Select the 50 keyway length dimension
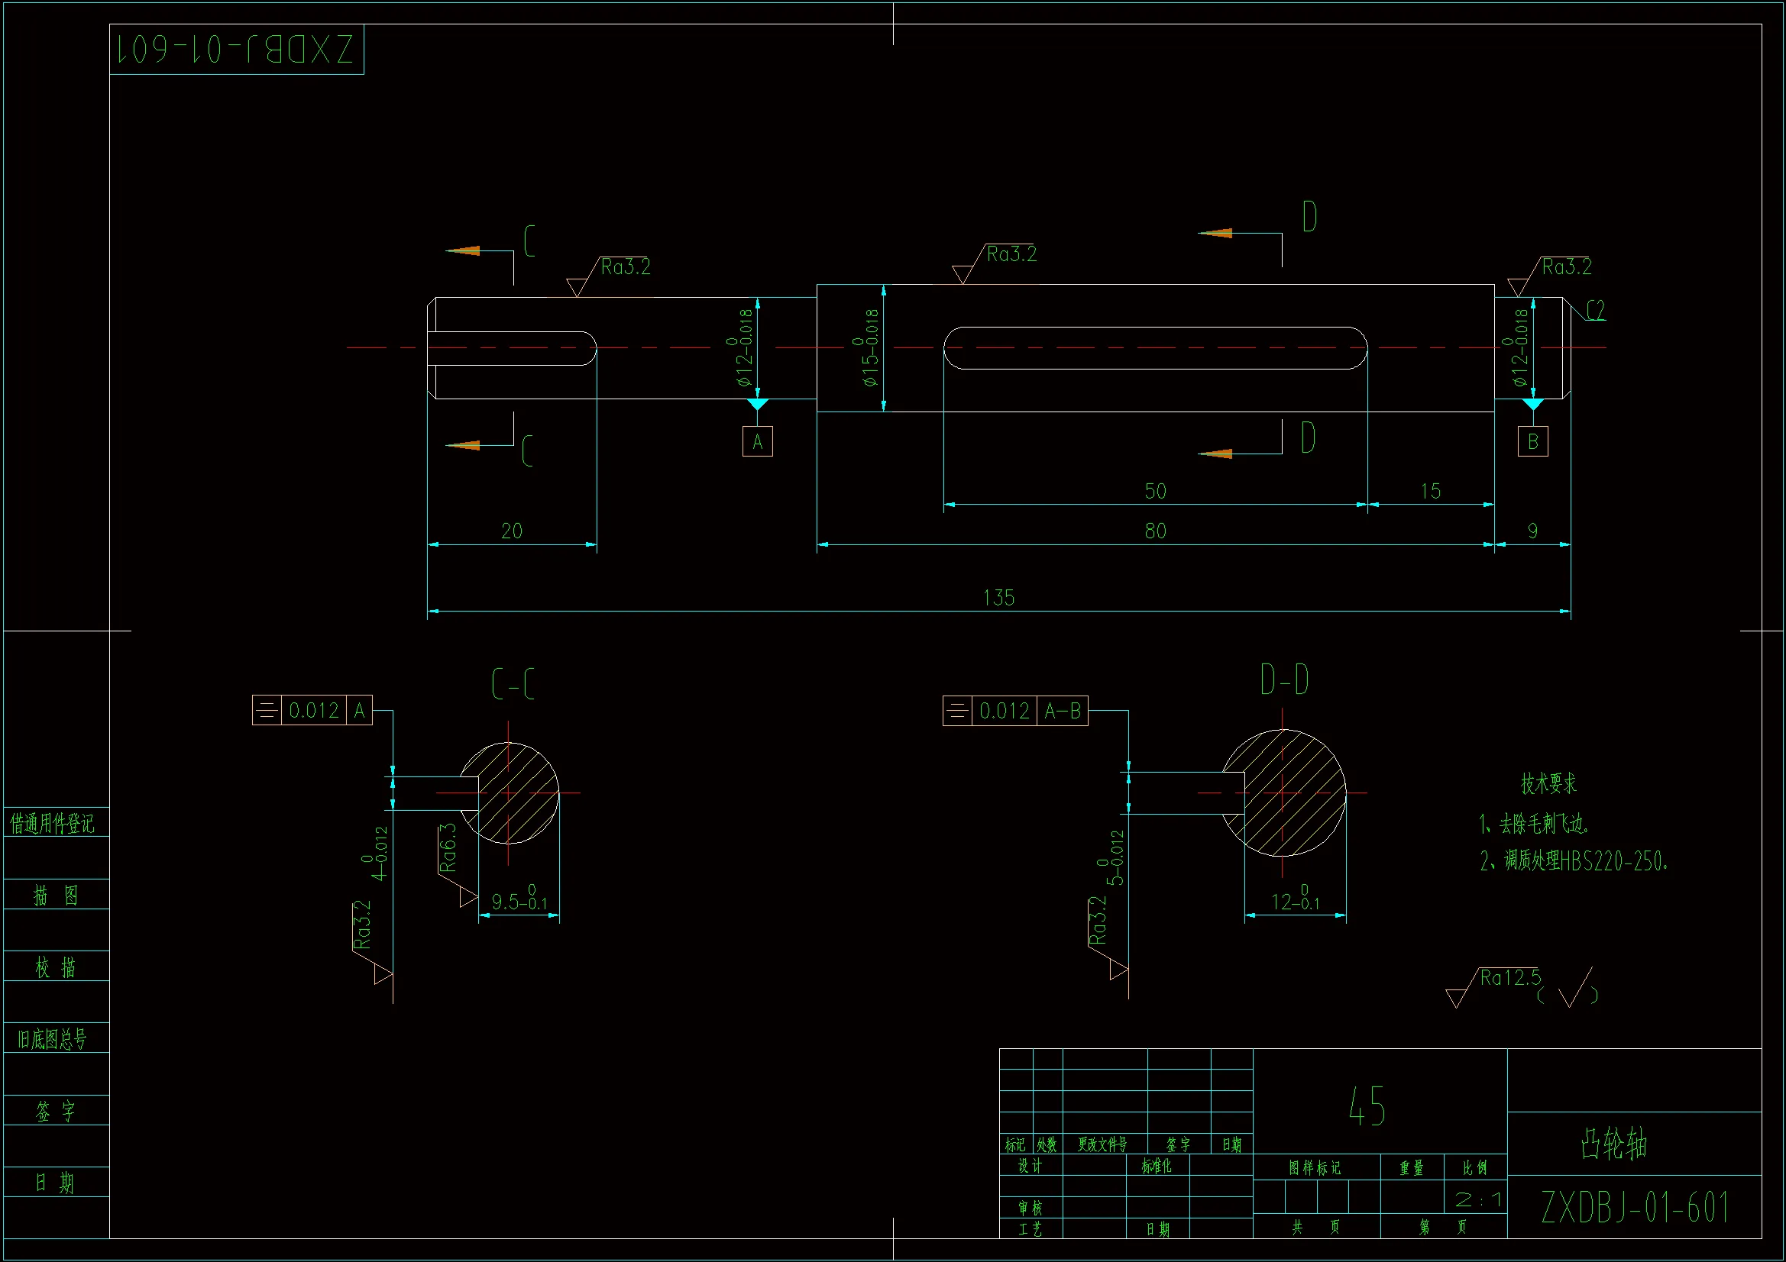This screenshot has height=1262, width=1786. point(1155,492)
